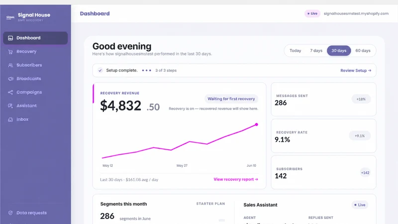Screen dimensions: 398x224
Task: Click the STARTER PLAN label
Action: click(x=210, y=204)
